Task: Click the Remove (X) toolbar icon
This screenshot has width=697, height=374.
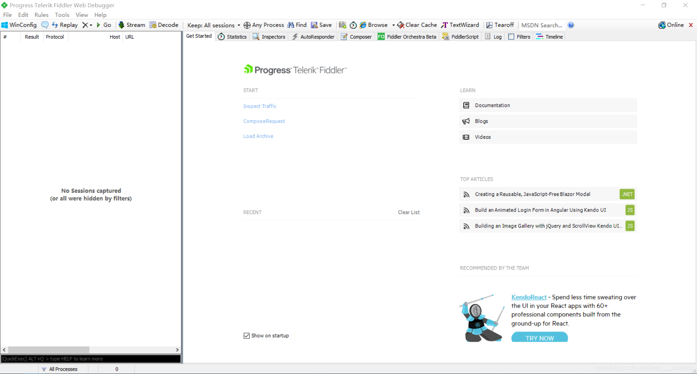Action: [x=85, y=25]
